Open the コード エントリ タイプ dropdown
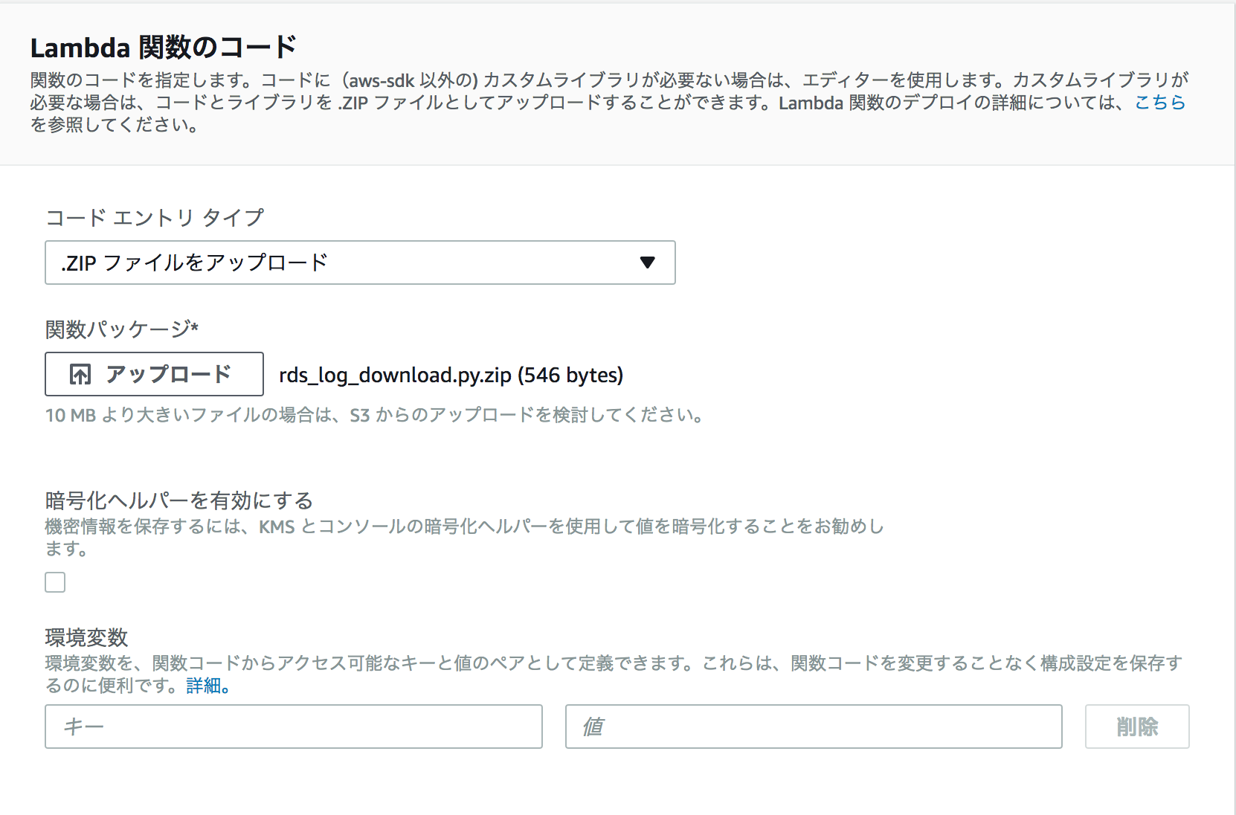This screenshot has width=1236, height=815. pyautogui.click(x=360, y=262)
